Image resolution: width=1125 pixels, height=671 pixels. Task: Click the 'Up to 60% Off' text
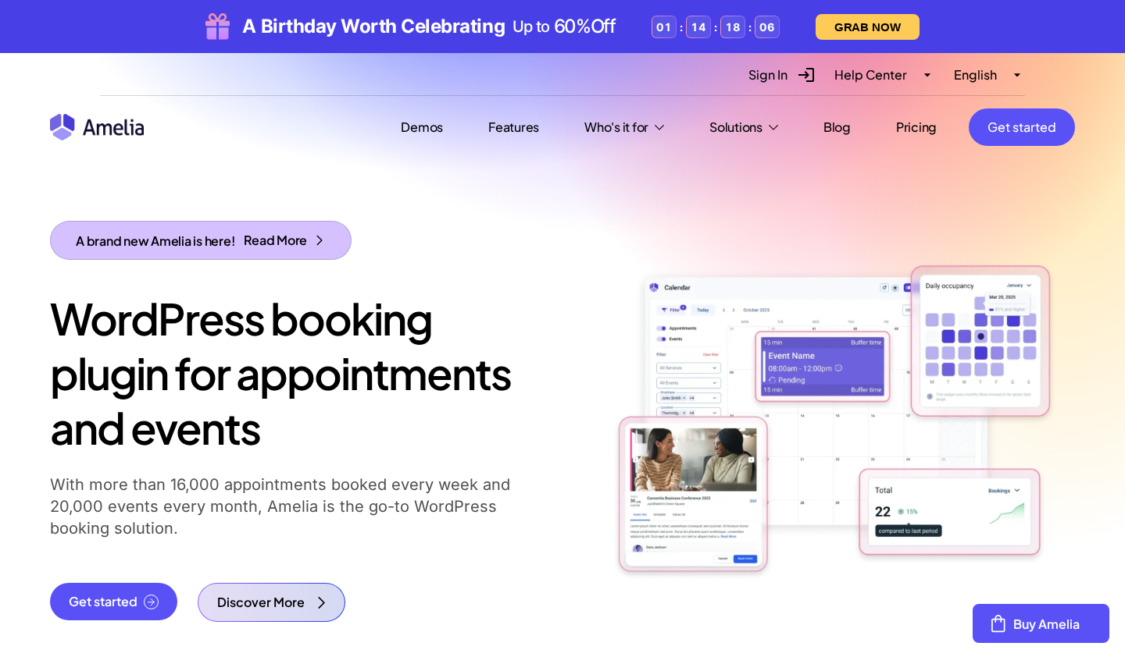click(564, 27)
